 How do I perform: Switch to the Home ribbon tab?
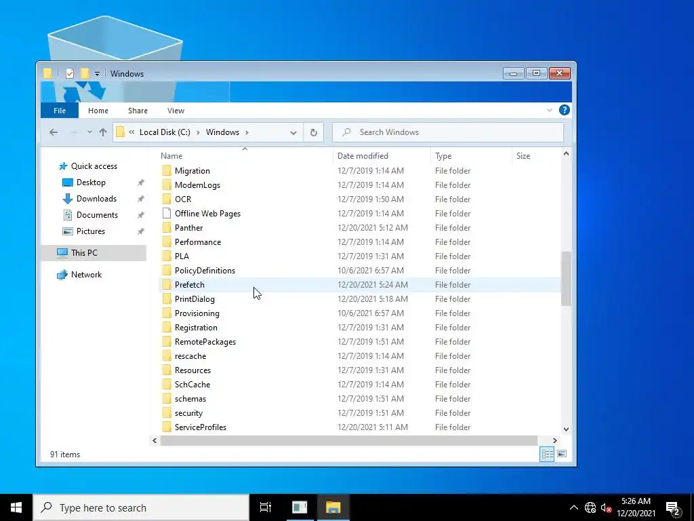(98, 111)
